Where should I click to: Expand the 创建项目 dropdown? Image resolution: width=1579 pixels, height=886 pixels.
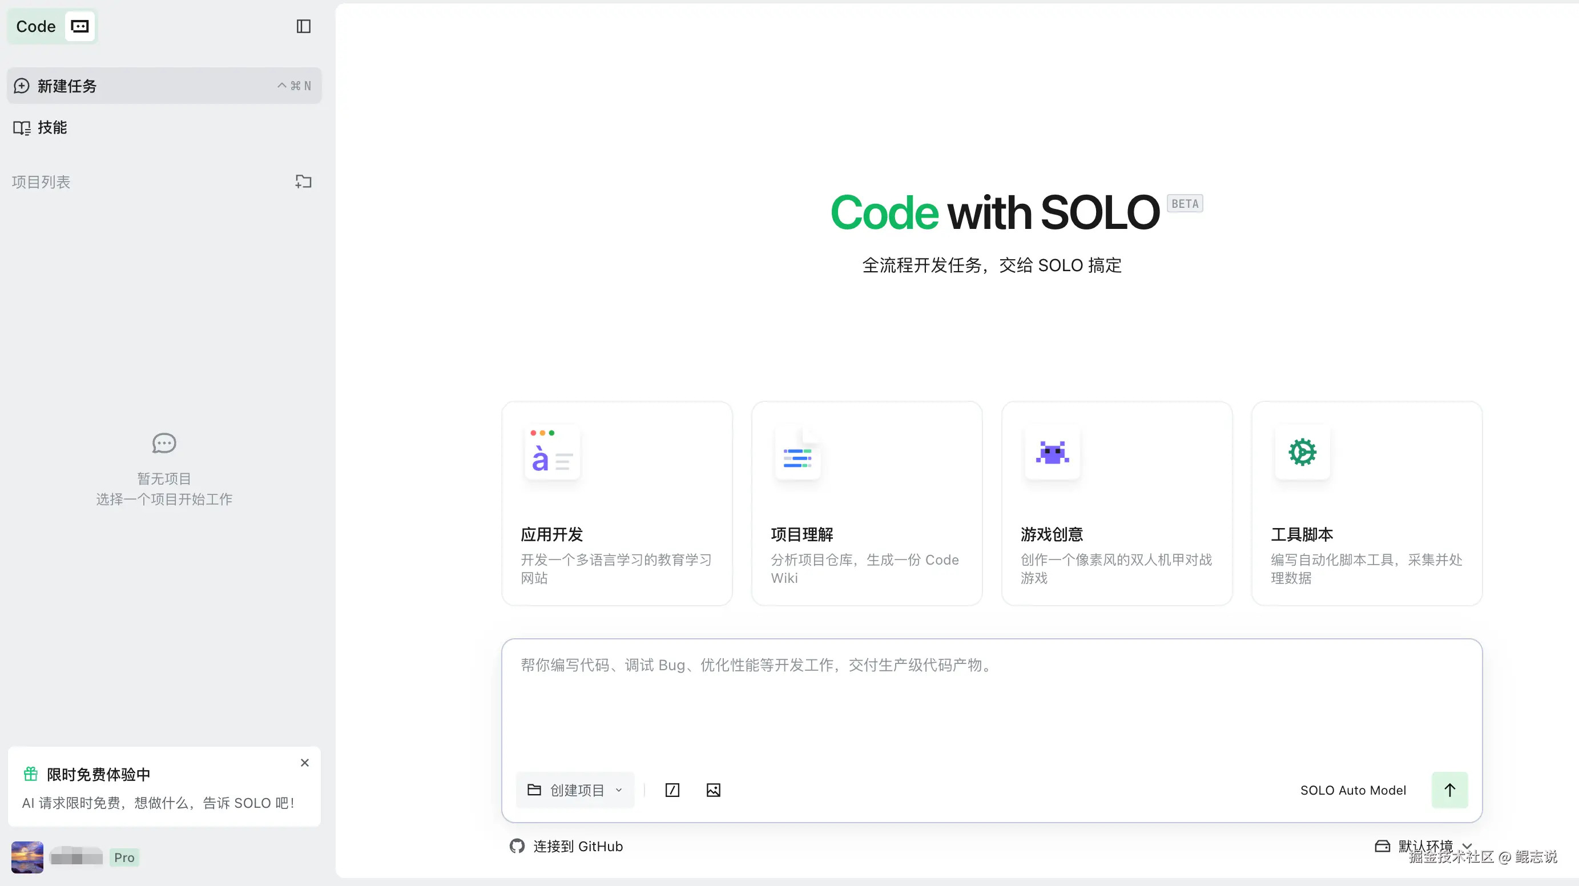tap(575, 790)
